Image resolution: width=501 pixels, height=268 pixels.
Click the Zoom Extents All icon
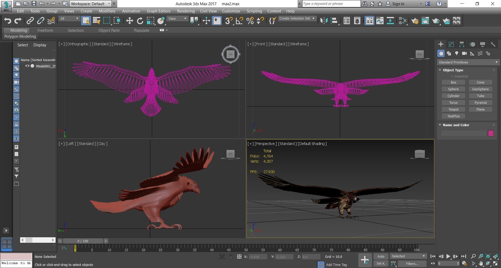[496, 256]
